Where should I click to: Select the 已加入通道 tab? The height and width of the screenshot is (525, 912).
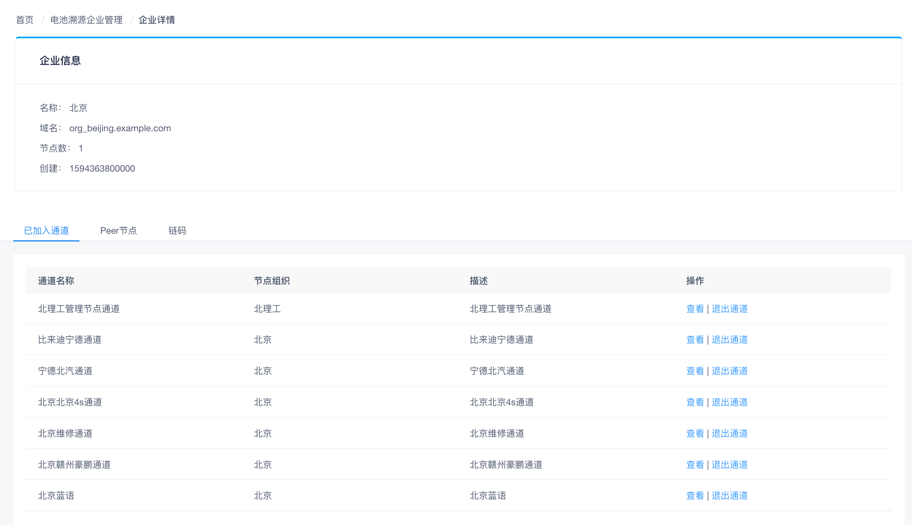[x=46, y=230]
